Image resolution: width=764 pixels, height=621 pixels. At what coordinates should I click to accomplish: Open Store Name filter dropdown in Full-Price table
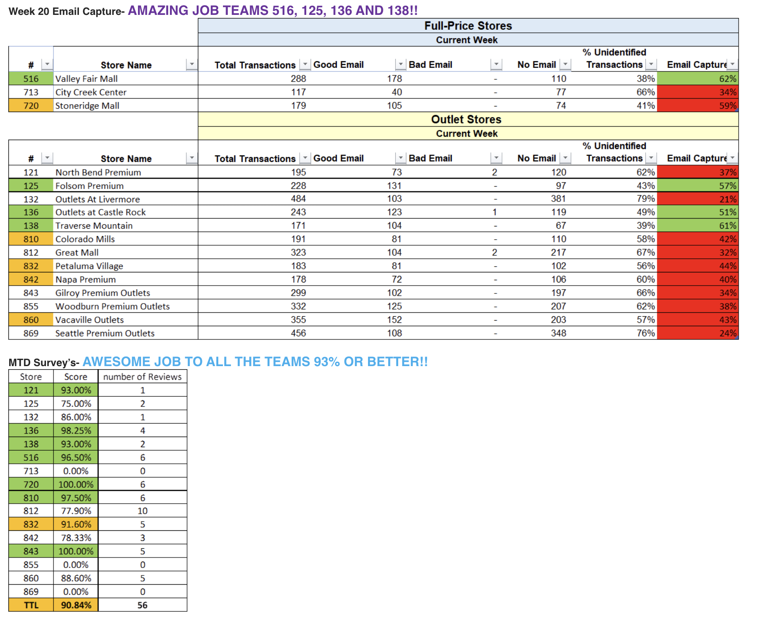click(191, 65)
